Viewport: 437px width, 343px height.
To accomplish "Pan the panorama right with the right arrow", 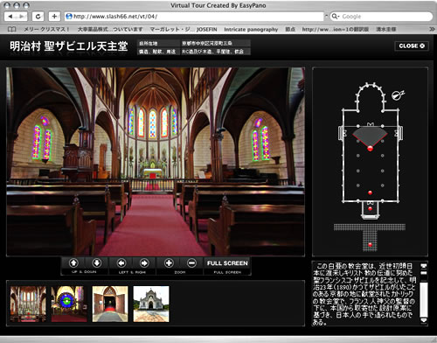I will (x=144, y=263).
